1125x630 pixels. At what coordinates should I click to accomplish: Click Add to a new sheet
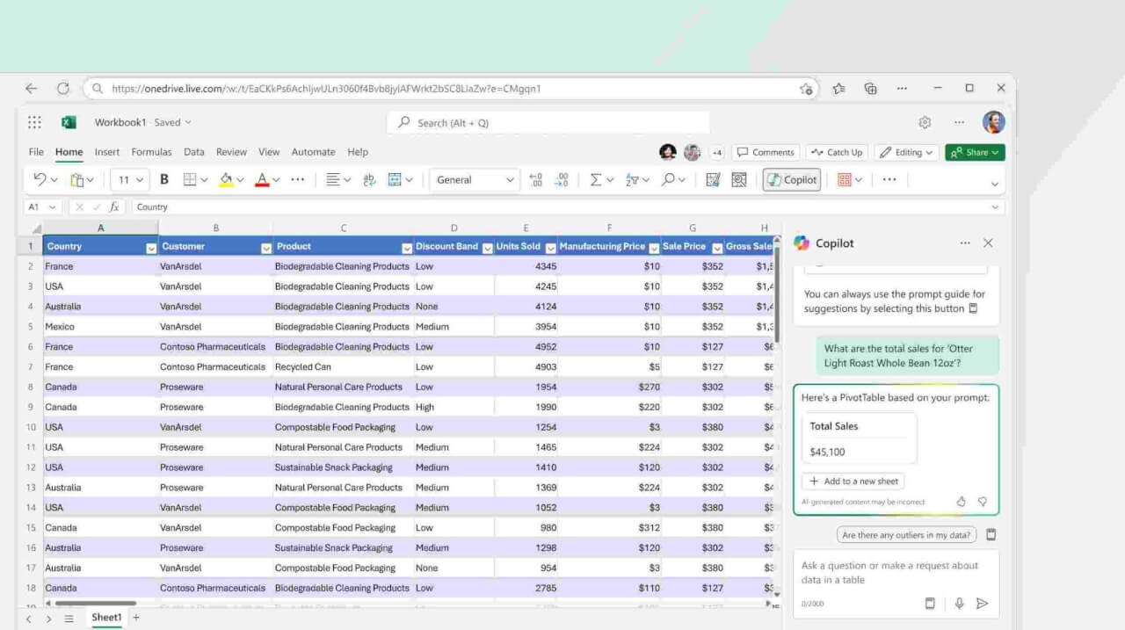pos(853,482)
